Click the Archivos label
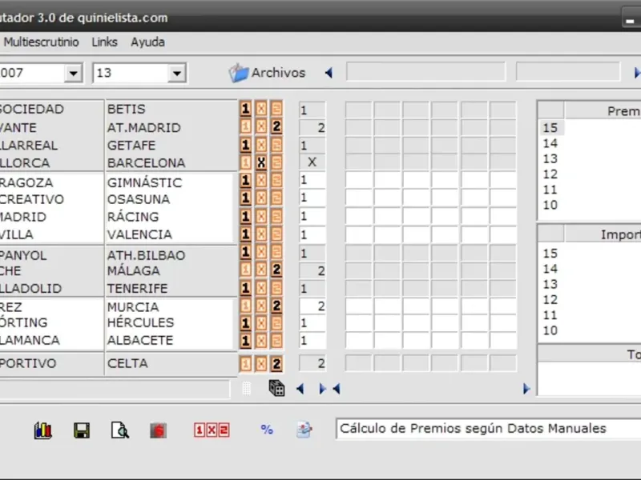This screenshot has width=641, height=480. (x=278, y=73)
